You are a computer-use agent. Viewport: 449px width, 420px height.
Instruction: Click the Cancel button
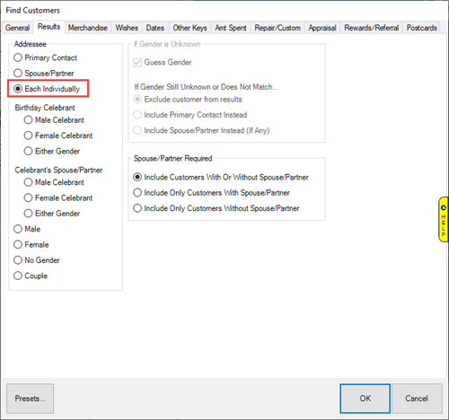(x=417, y=398)
